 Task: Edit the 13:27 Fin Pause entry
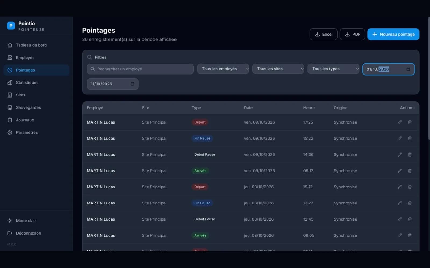coord(400,203)
